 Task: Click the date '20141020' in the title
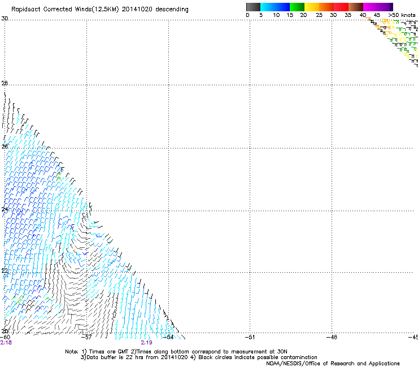point(137,9)
